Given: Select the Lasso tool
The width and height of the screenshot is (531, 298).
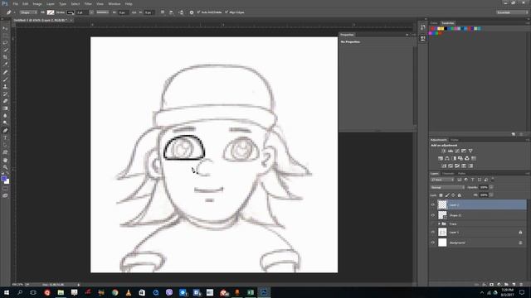Looking at the screenshot, I should [x=5, y=42].
